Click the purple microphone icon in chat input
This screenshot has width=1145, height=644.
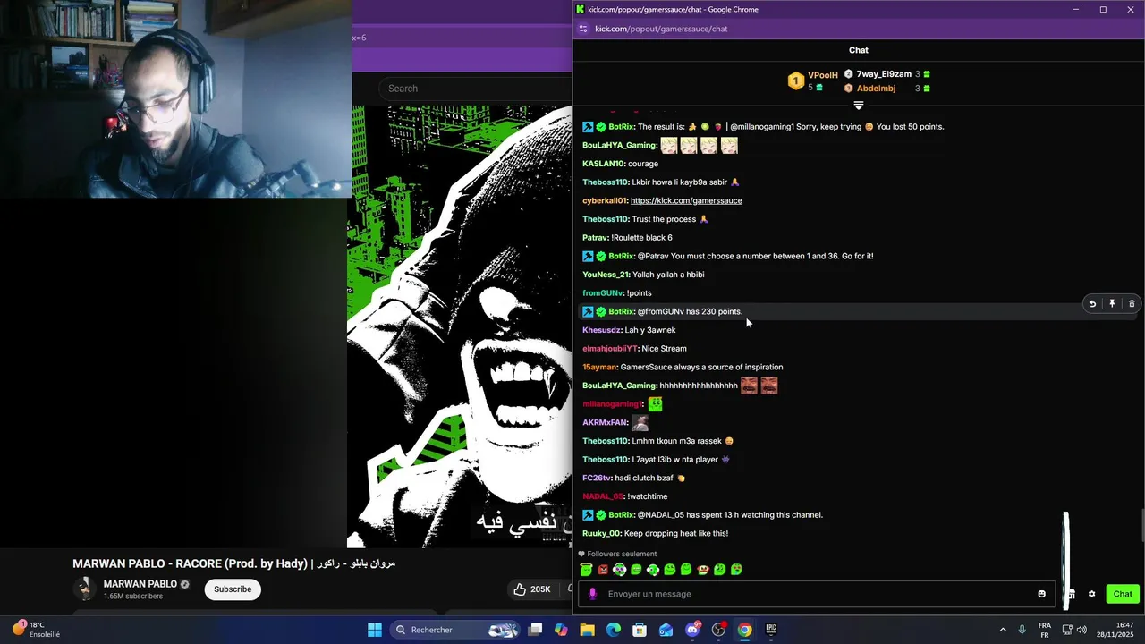(x=592, y=594)
